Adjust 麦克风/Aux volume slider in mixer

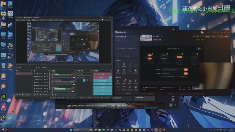64,77
